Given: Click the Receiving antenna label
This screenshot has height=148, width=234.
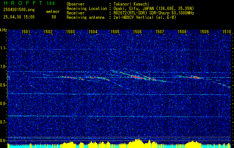Looking at the screenshot, I should [x=86, y=17].
